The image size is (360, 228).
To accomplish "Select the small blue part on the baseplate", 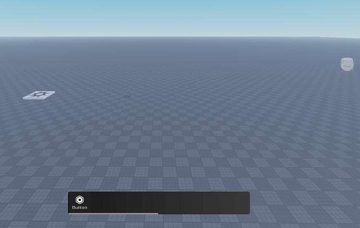I will click(128, 97).
